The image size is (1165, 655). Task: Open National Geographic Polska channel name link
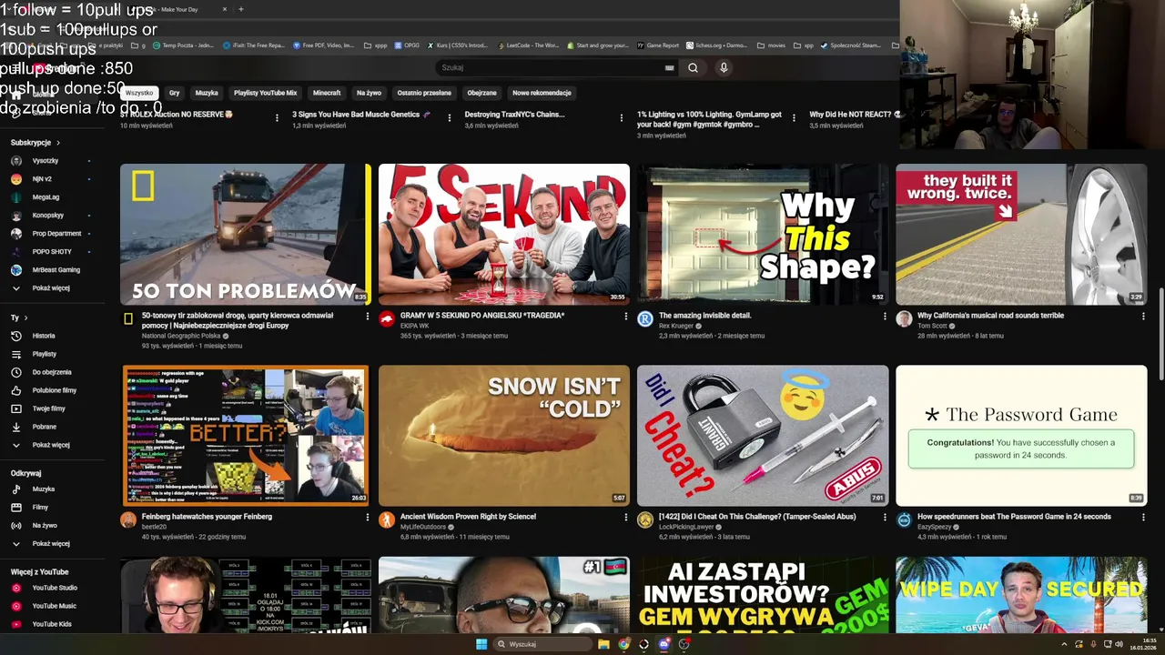pos(181,336)
